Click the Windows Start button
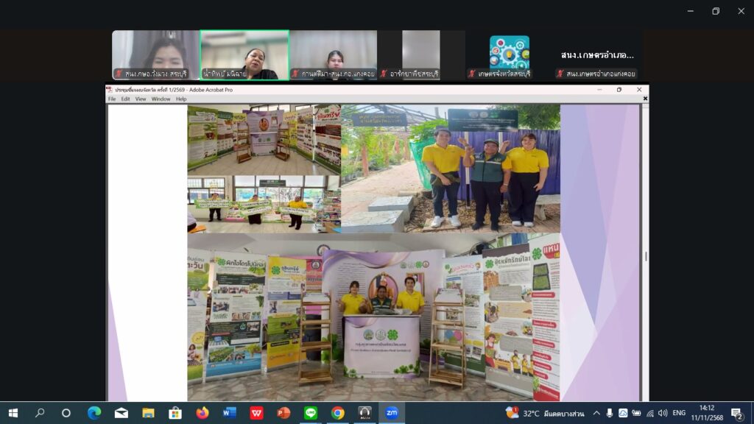This screenshot has width=754, height=424. click(x=13, y=413)
